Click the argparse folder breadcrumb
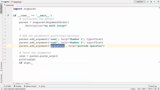This screenshot has height=90, width=160. click(5, 2)
